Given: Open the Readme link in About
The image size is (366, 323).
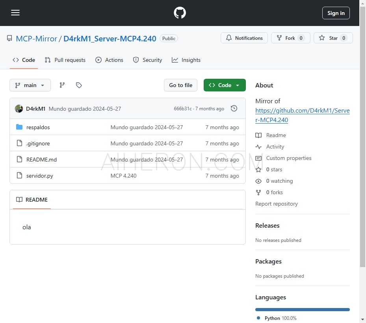Looking at the screenshot, I should tap(276, 135).
